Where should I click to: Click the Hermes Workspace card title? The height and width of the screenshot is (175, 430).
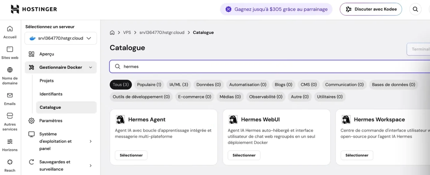click(379, 120)
